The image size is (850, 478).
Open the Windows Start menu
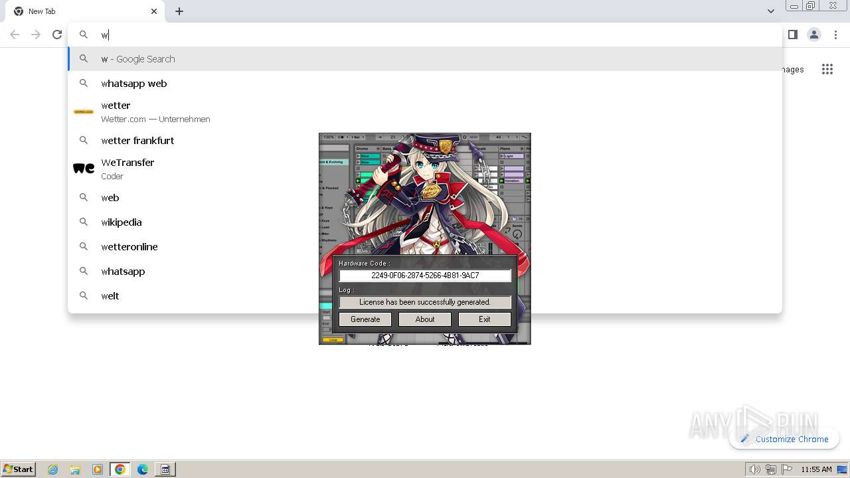point(19,469)
